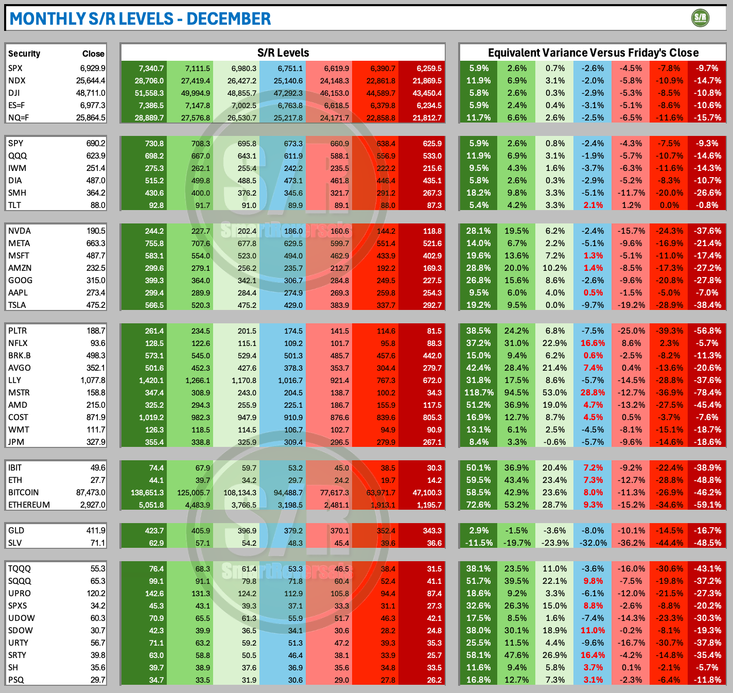Select the ES=F close value 6,977.3
Image resolution: width=733 pixels, height=693 pixels.
(x=93, y=105)
